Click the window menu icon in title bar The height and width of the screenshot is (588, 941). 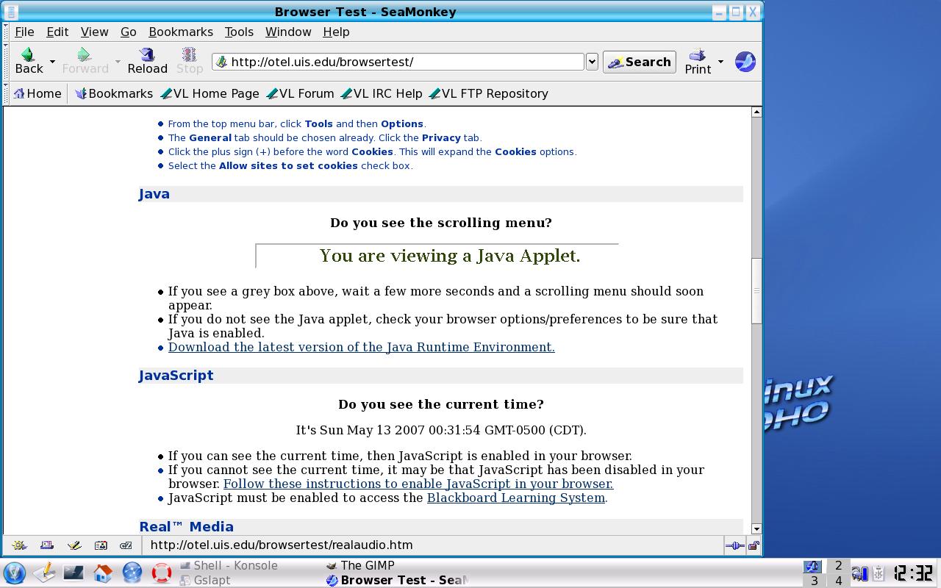[11, 12]
